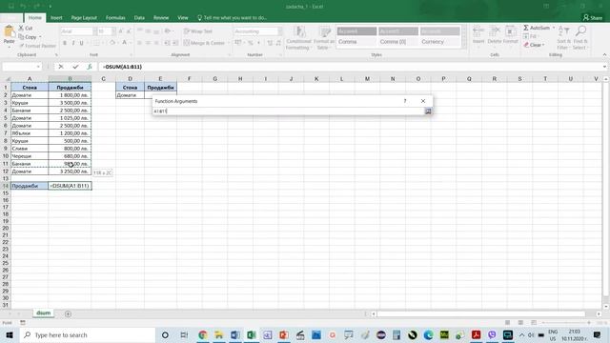Open the Formulas ribbon tab
This screenshot has width=610, height=343.
click(x=115, y=18)
